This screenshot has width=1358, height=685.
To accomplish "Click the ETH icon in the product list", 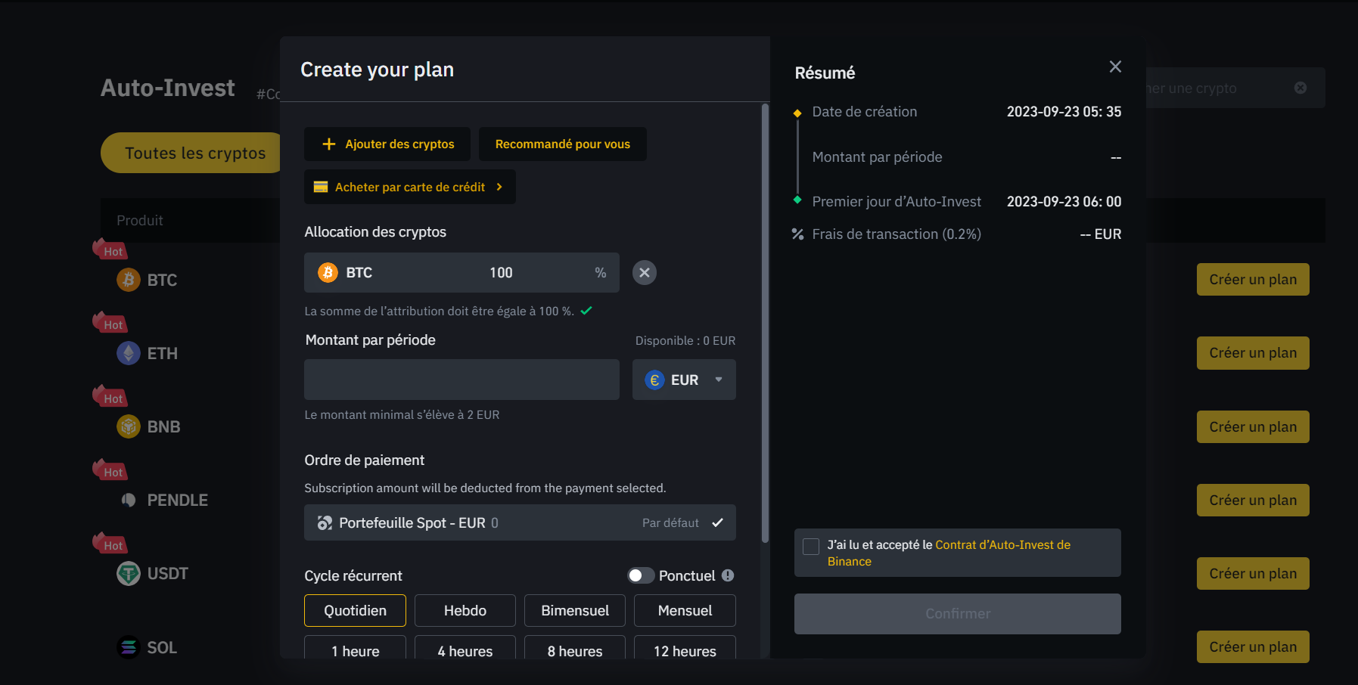I will pos(128,353).
